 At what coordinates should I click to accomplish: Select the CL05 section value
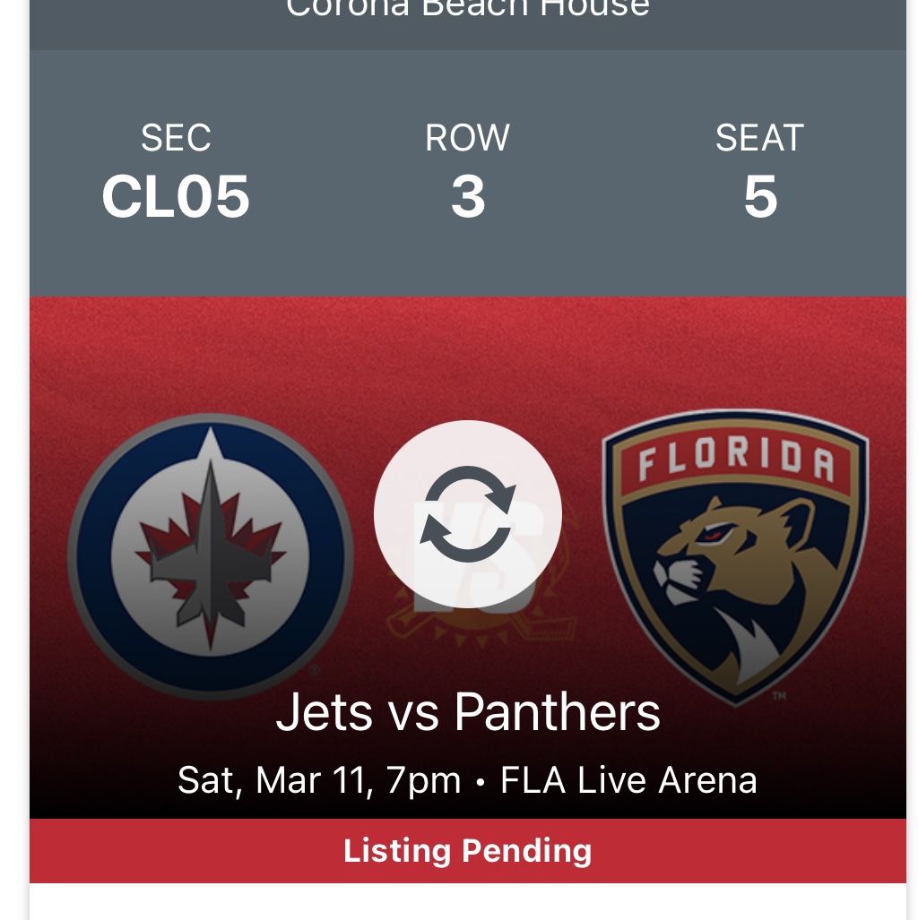pos(176,197)
